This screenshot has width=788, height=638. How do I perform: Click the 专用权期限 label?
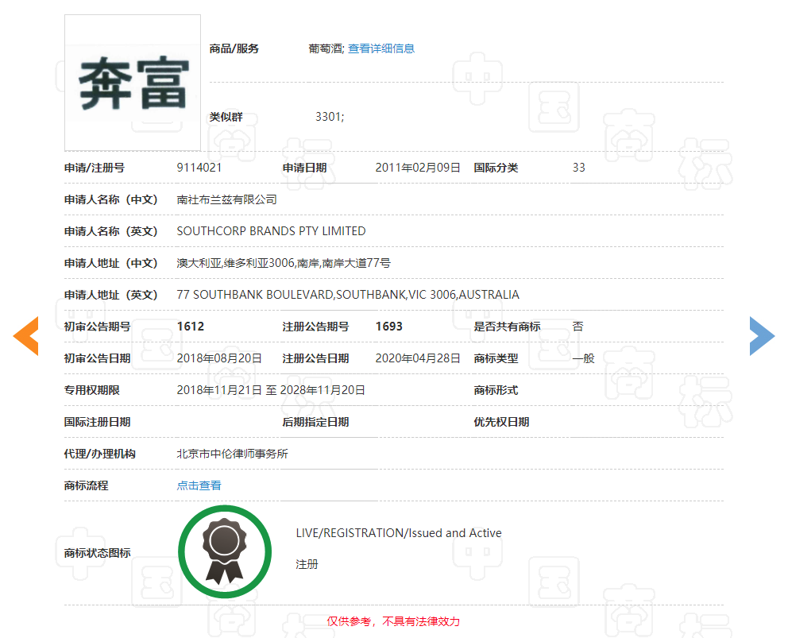pos(92,391)
